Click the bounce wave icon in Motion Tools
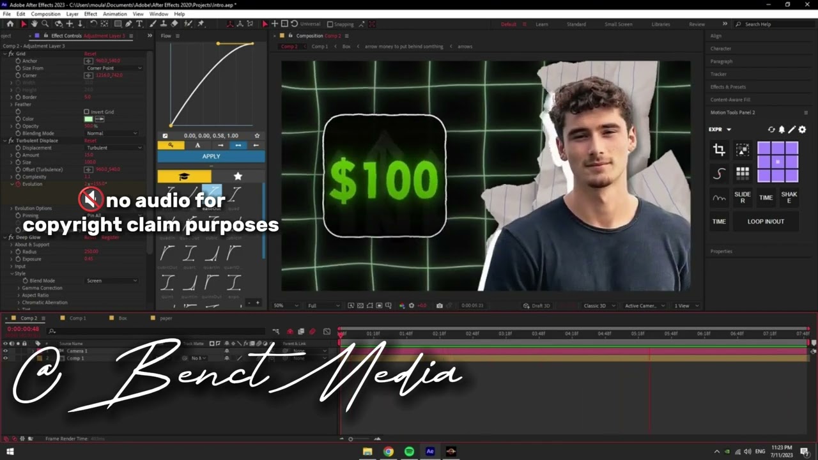The width and height of the screenshot is (818, 460). click(719, 197)
